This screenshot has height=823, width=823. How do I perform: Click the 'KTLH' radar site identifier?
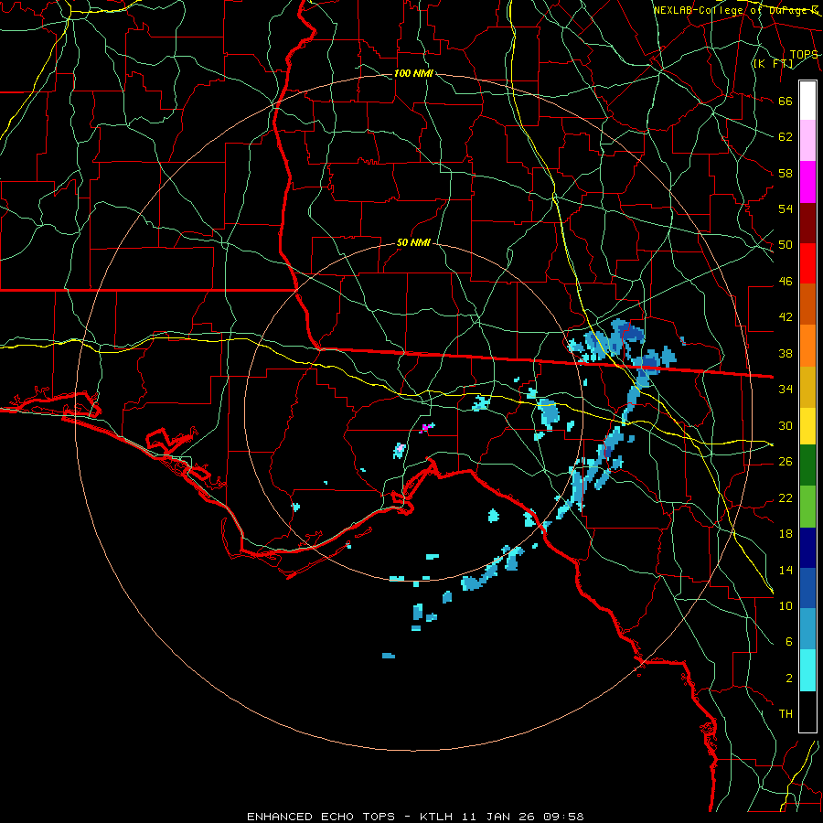click(435, 817)
